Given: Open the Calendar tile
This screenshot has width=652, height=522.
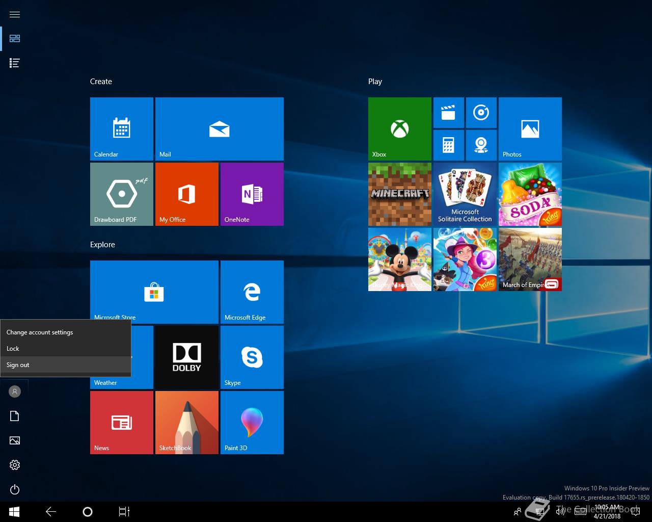Looking at the screenshot, I should 122,129.
